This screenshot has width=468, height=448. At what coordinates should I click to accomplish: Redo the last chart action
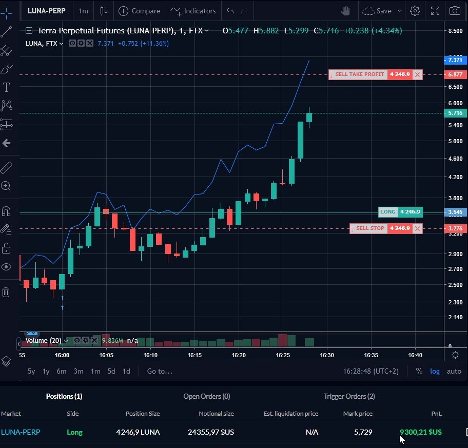tap(244, 11)
